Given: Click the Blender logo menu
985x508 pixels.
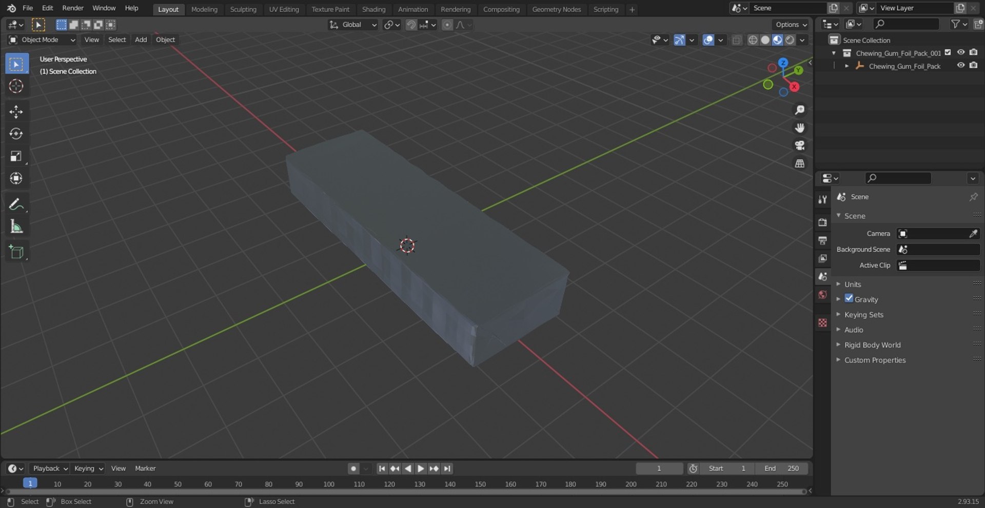Looking at the screenshot, I should (11, 8).
